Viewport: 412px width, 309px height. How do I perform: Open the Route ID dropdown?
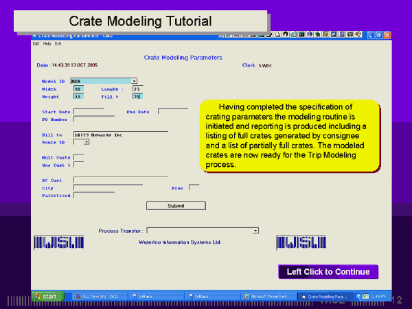[87, 142]
